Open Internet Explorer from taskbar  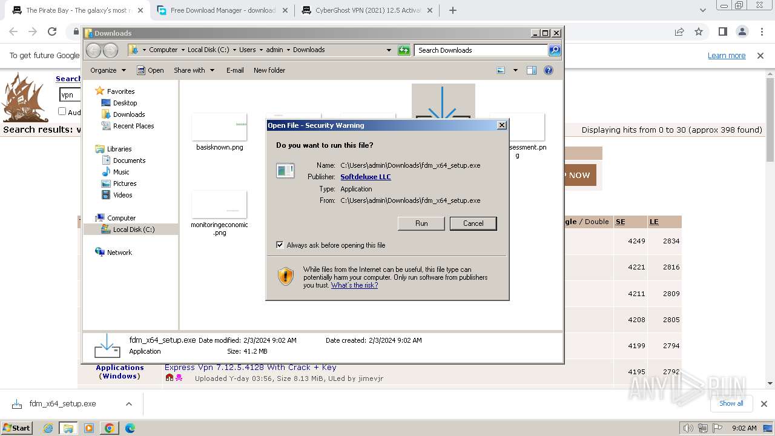[x=48, y=428]
